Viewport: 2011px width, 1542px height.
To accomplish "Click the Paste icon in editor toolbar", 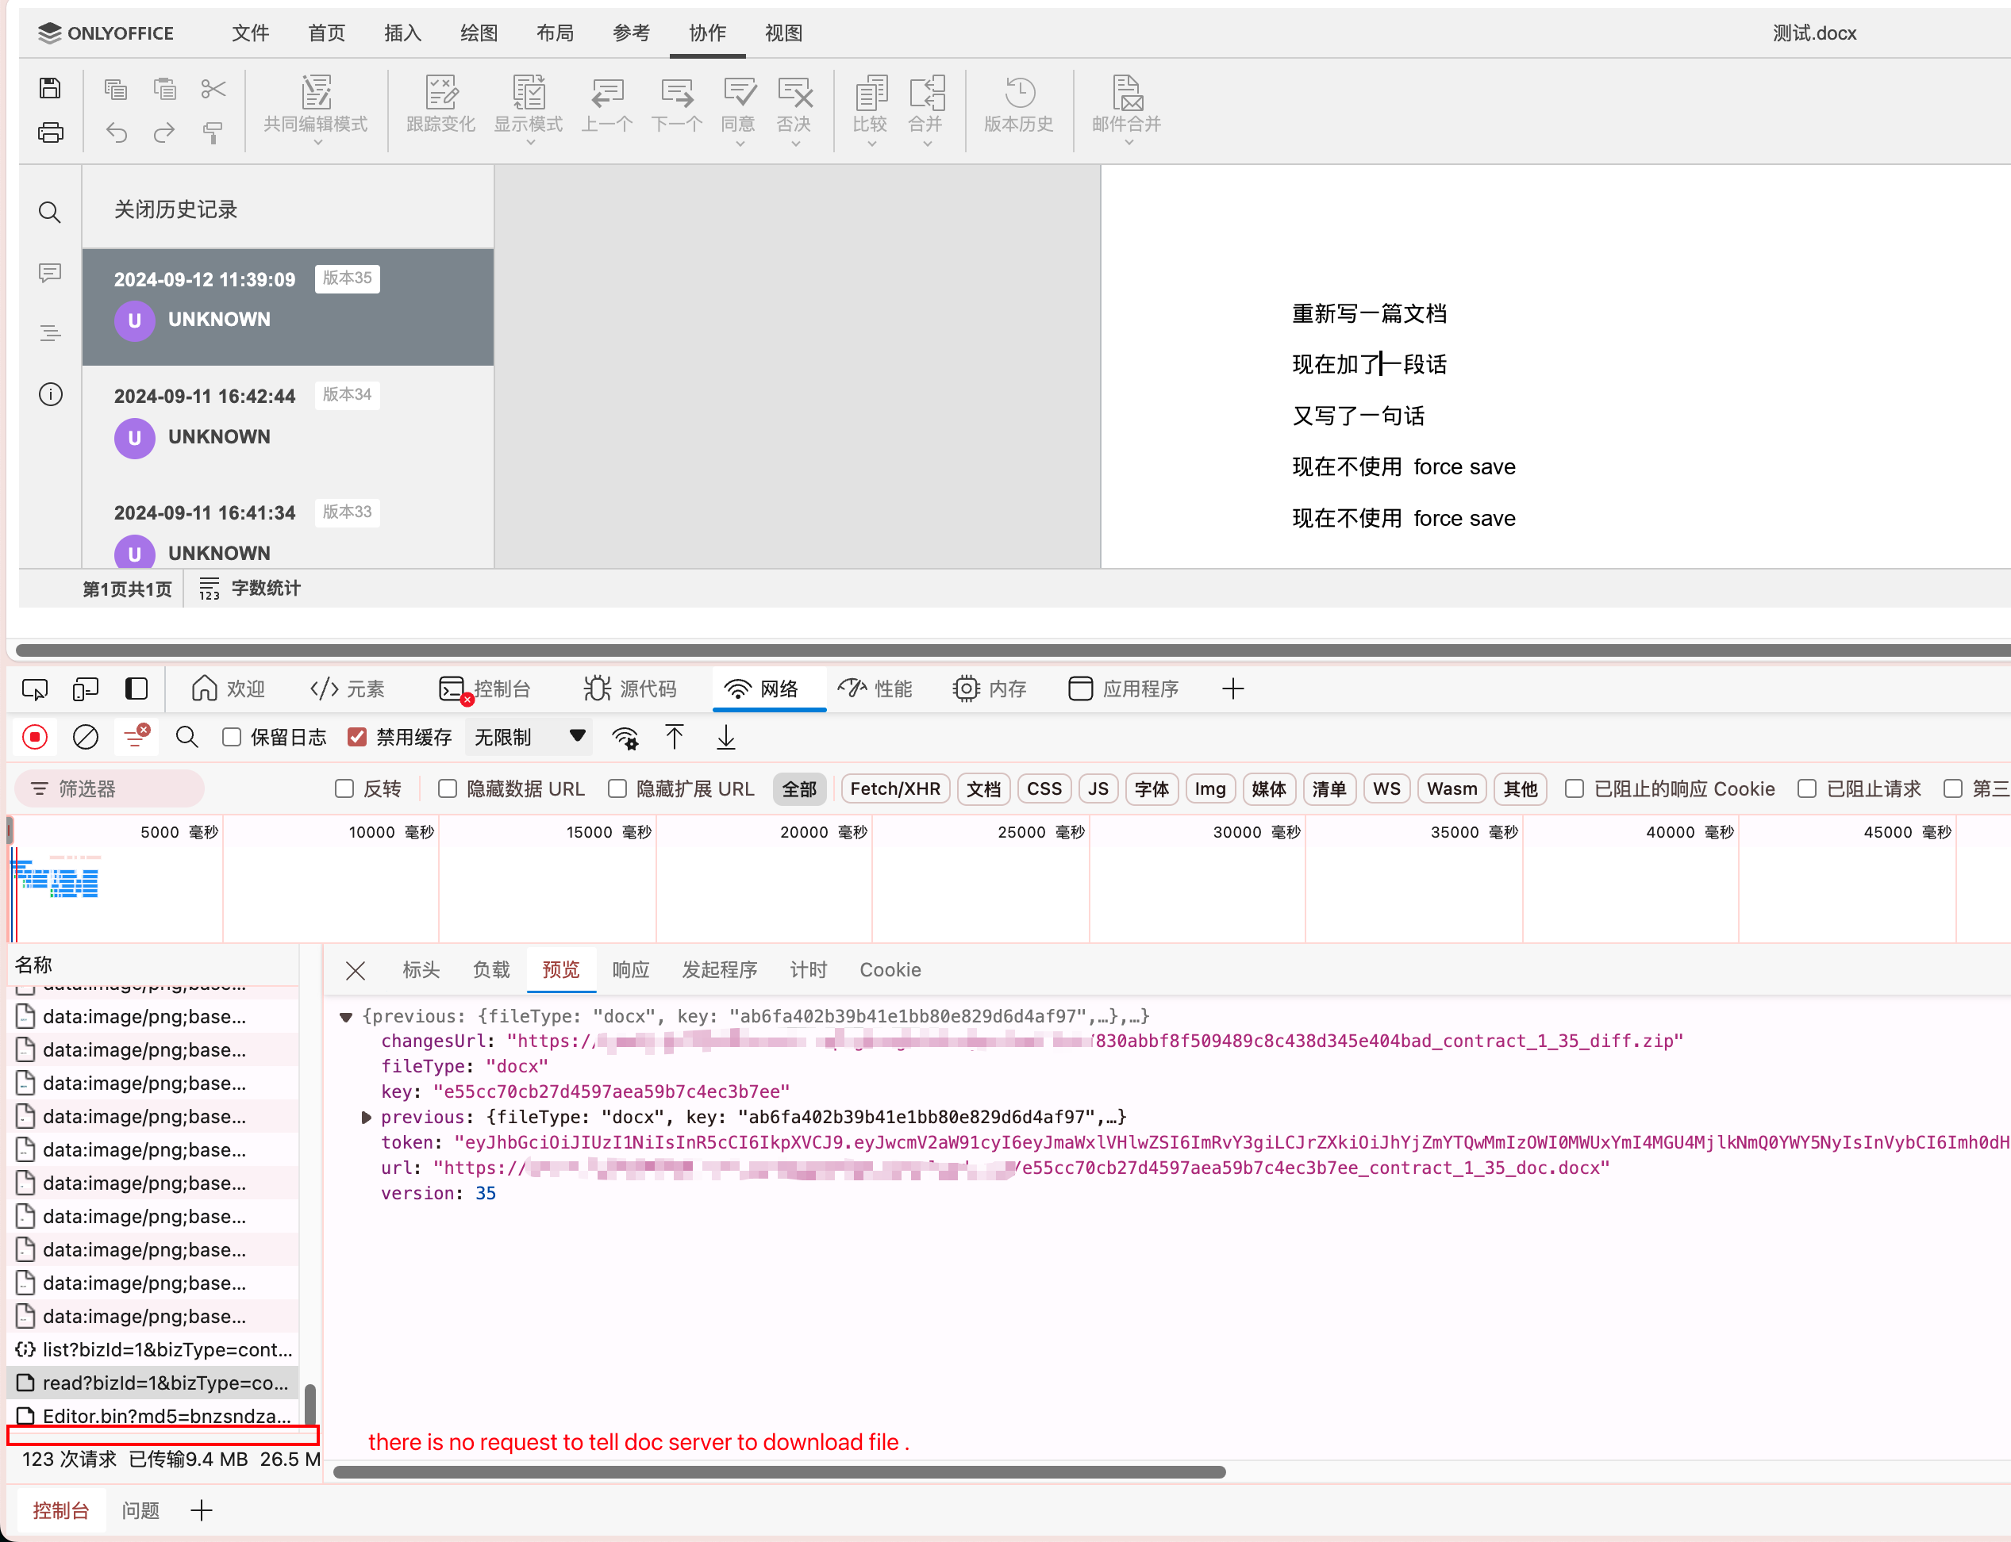I will click(164, 89).
